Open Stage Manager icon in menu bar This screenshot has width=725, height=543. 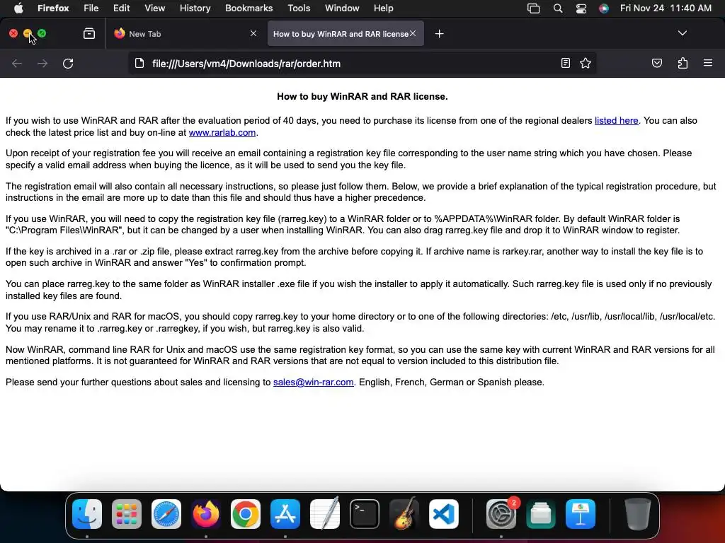click(x=534, y=8)
